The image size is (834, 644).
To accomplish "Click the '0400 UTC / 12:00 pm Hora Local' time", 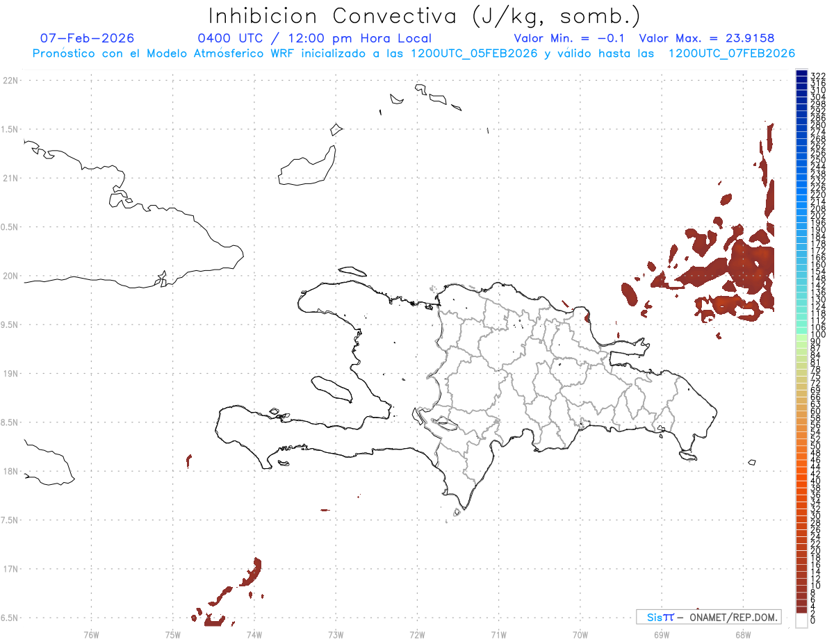I will pos(315,38).
